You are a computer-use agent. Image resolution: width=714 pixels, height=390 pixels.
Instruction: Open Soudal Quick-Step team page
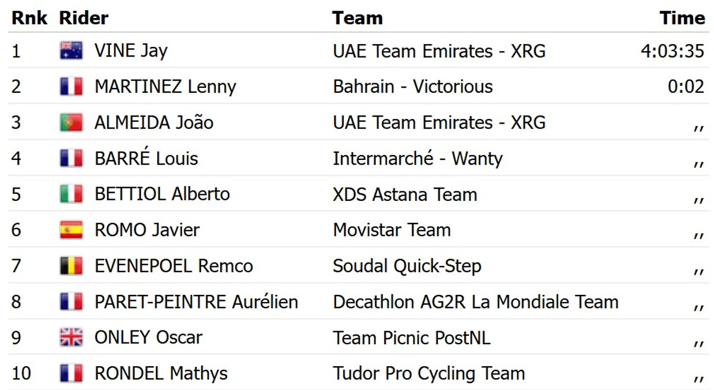pyautogui.click(x=407, y=266)
